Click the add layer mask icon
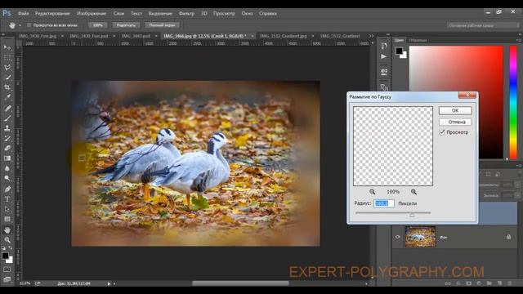The image size is (523, 294). point(468,283)
